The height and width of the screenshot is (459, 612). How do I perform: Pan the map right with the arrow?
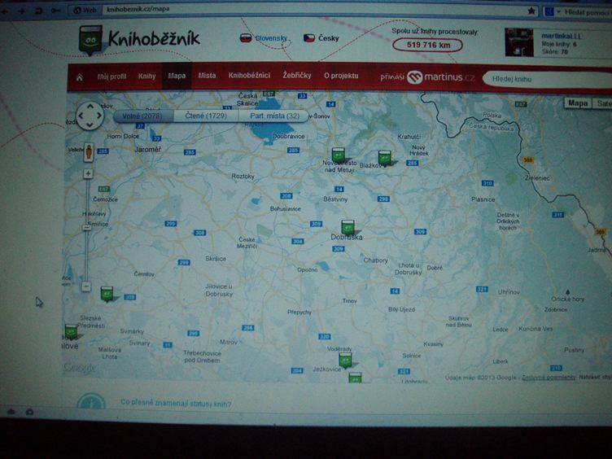point(99,116)
